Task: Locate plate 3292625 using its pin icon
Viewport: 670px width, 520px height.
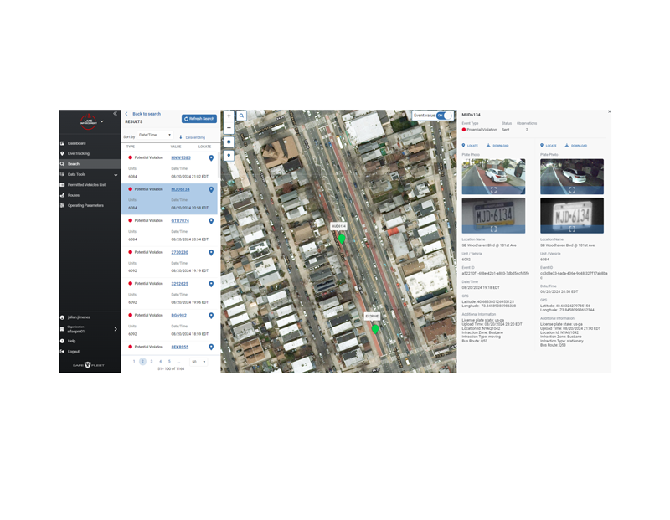Action: [211, 284]
